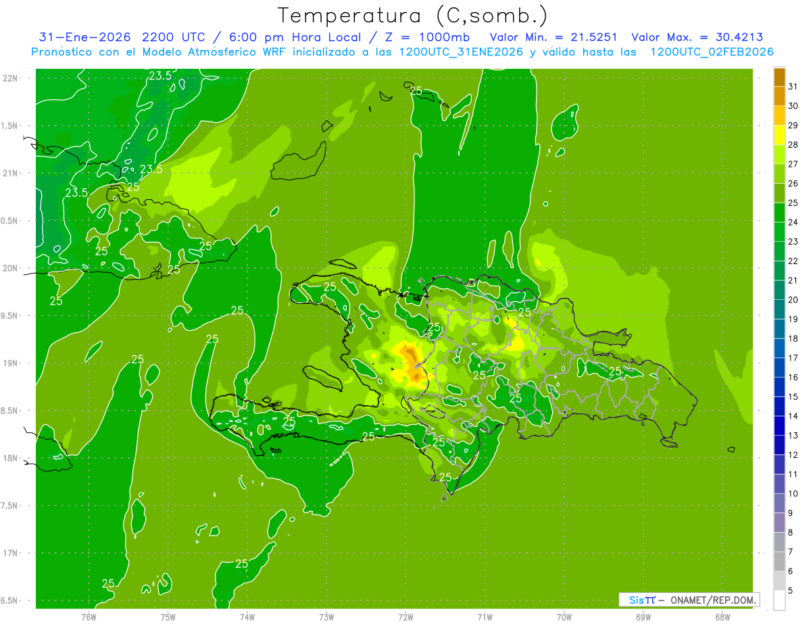Screen dimensions: 811x626
Task: Click the colorbar label '21'
Action: tap(793, 280)
